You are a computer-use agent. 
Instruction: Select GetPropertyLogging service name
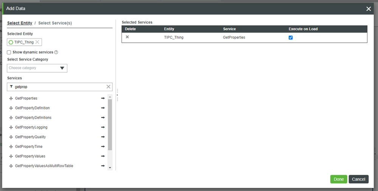point(31,127)
